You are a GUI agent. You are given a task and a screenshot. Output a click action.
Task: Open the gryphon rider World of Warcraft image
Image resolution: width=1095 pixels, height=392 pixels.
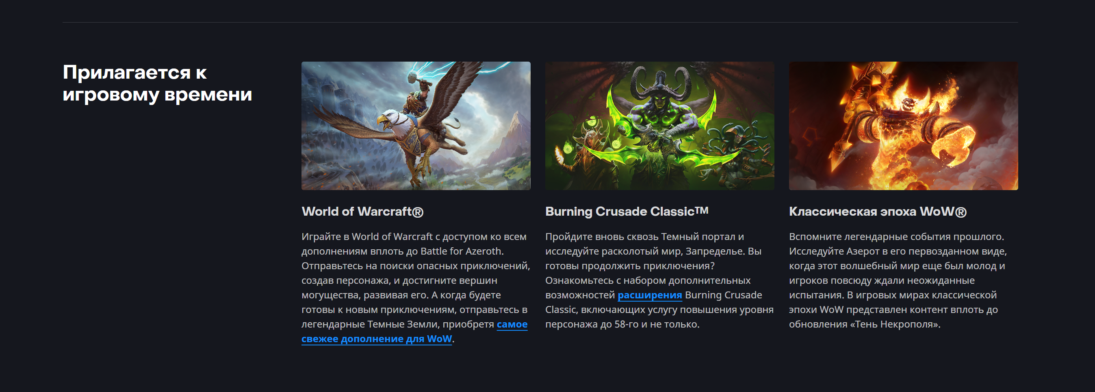[x=416, y=126]
